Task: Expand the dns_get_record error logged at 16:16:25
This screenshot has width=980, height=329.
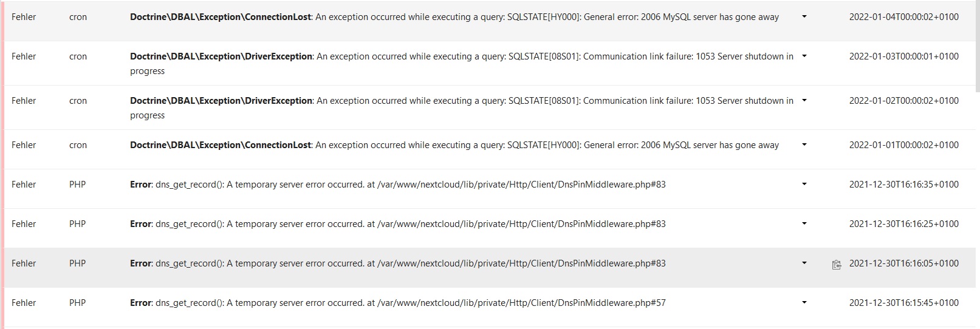Action: pos(804,223)
